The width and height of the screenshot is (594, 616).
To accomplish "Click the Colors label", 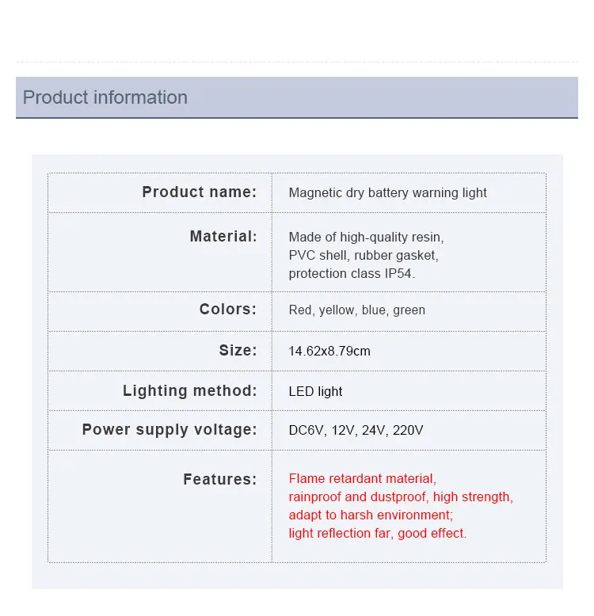I will click(228, 310).
